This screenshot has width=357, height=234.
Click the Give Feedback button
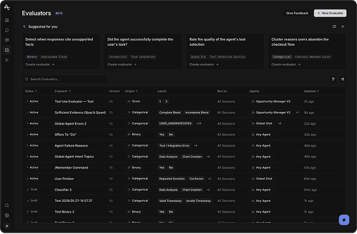point(297,13)
